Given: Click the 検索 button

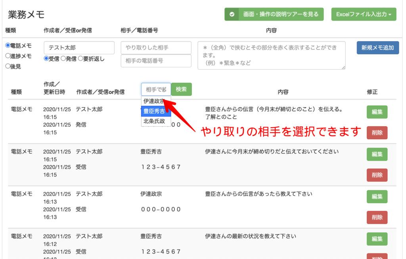Looking at the screenshot, I should pos(181,89).
